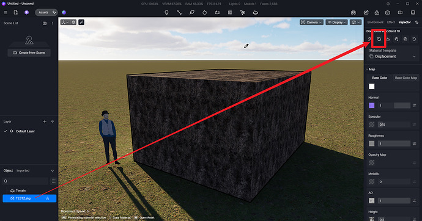This screenshot has height=221, width=422.
Task: Open the Layer panel options dropdown
Action: pos(53,121)
